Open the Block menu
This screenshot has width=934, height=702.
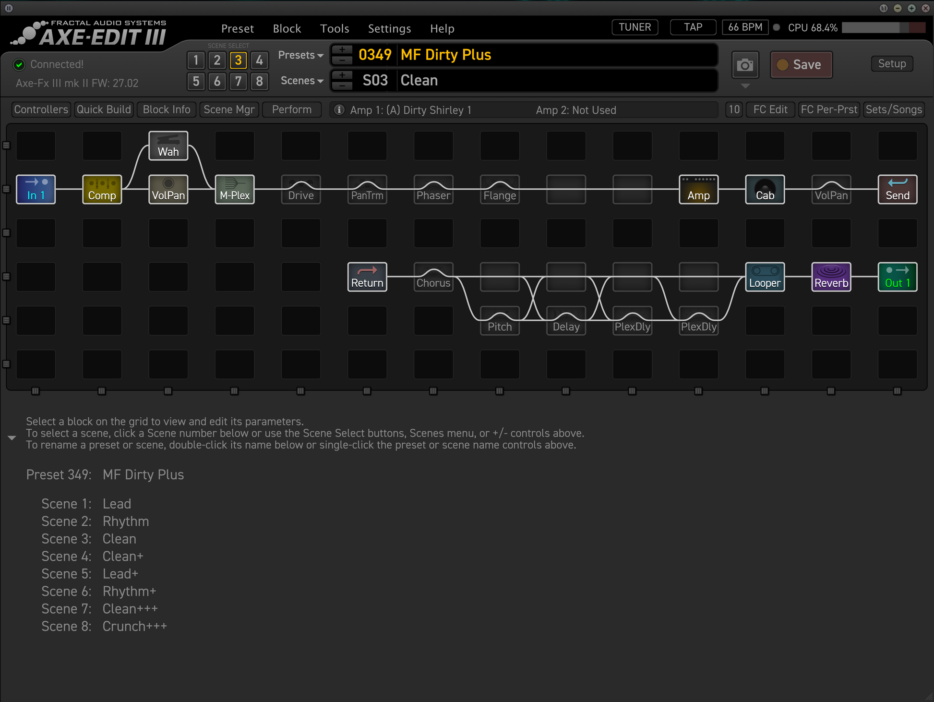287,29
